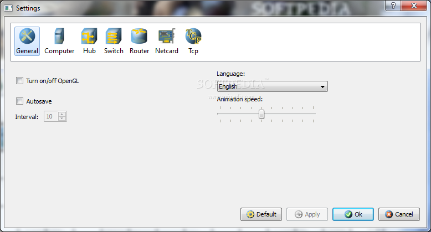
Task: Enable the Turn on/off OpenGL checkbox
Action: [19, 80]
